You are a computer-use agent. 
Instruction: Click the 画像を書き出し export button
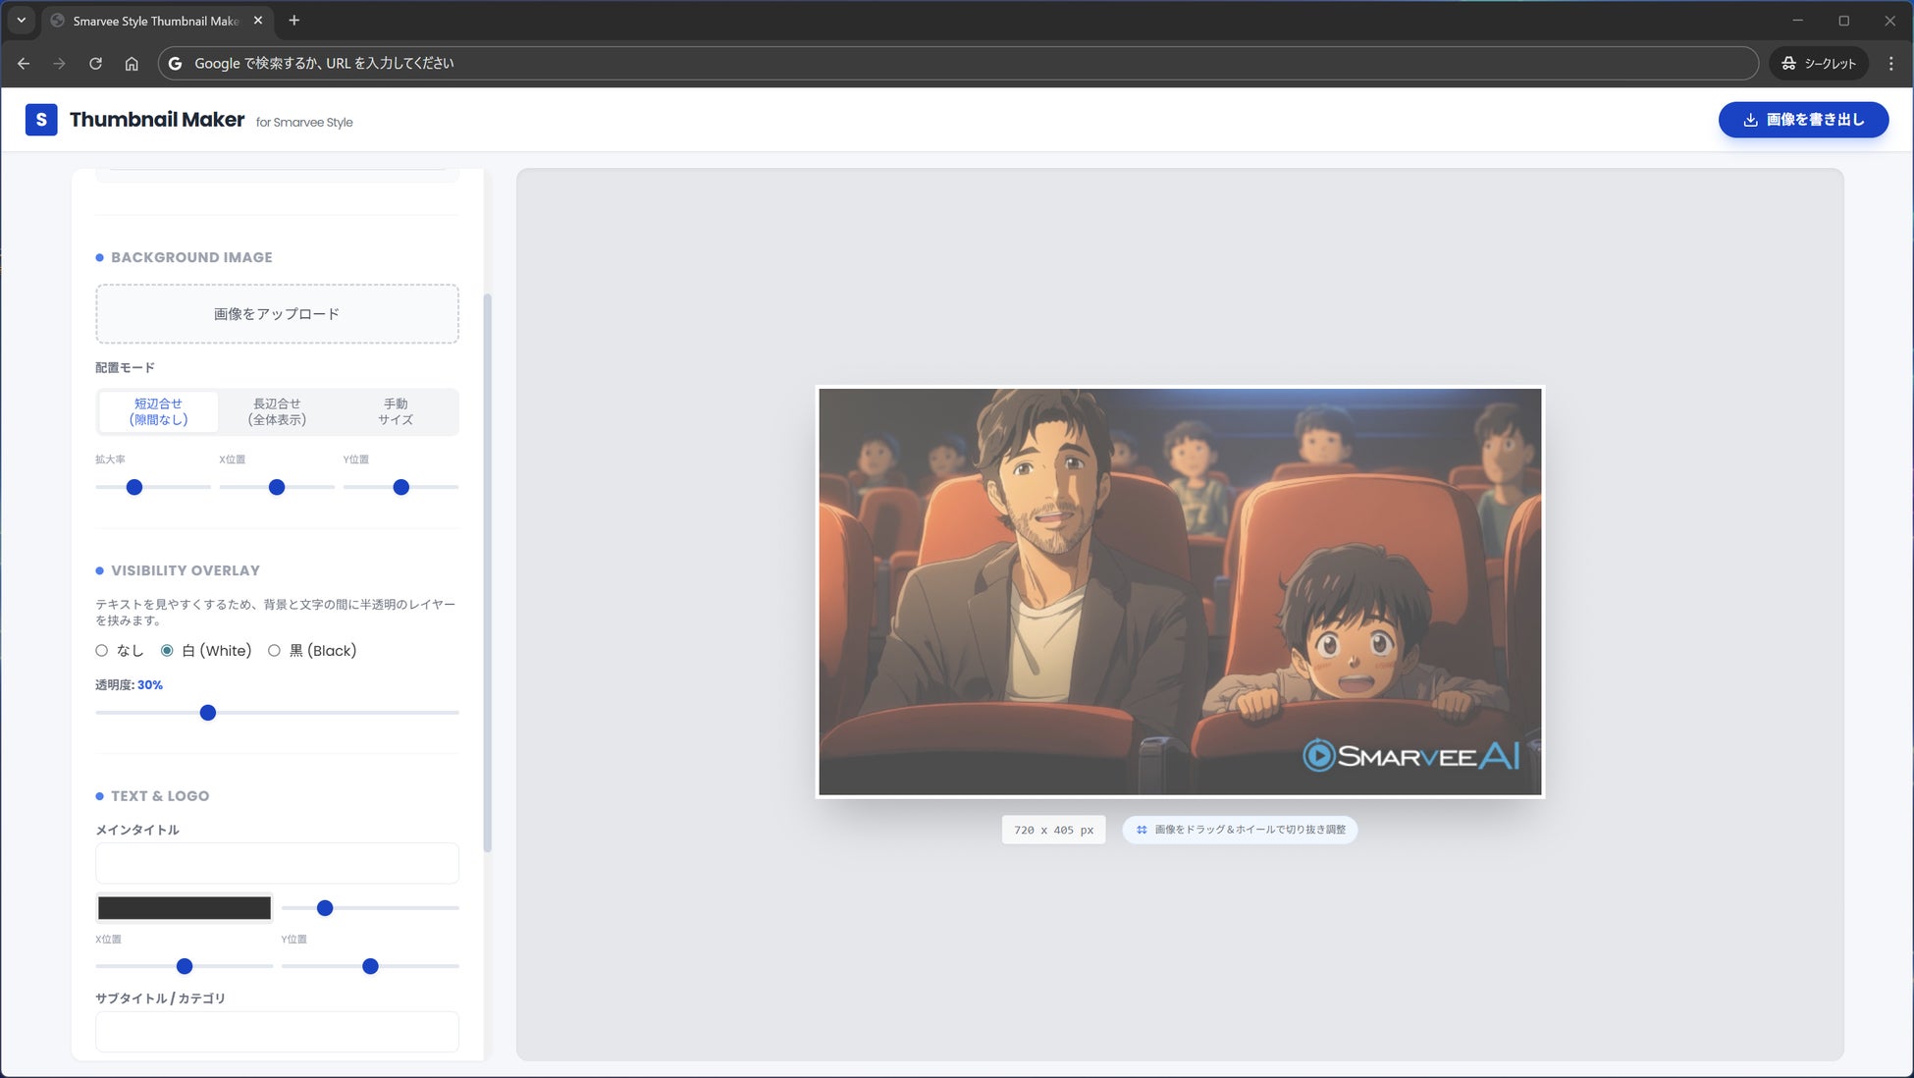[x=1803, y=120]
